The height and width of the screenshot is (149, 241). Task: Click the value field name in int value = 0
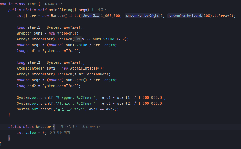pyautogui.click(x=31, y=133)
